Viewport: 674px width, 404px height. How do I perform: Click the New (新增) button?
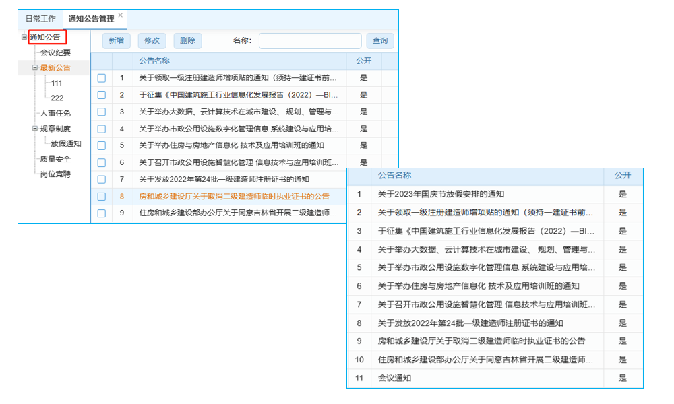tap(115, 40)
